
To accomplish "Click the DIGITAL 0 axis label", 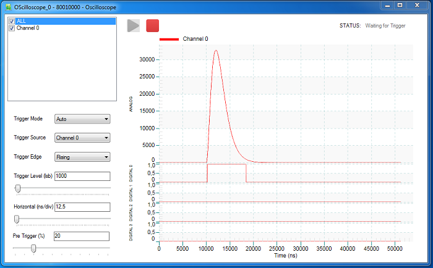I will (131, 173).
